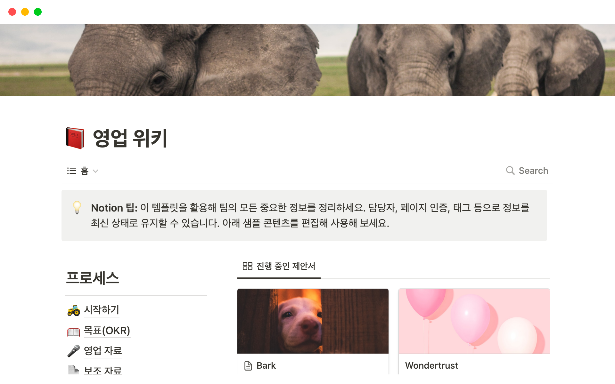615x384 pixels.
Task: Click the document icon next to Bark
Action: 248,366
